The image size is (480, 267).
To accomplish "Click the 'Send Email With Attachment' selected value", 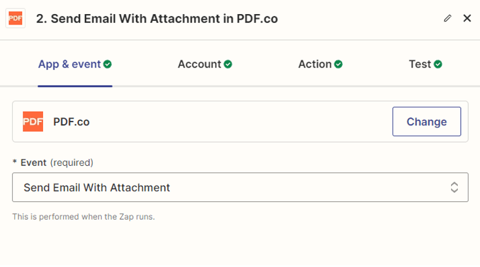I will tap(97, 187).
